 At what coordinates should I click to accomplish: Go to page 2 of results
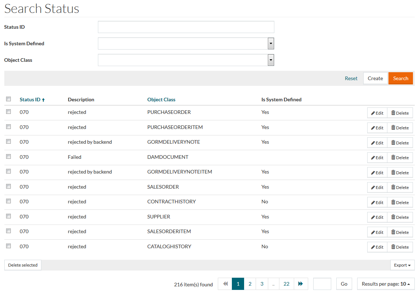pyautogui.click(x=250, y=284)
